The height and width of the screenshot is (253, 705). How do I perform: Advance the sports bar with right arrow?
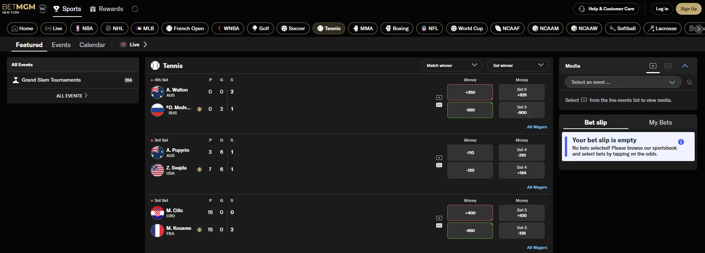coord(698,29)
